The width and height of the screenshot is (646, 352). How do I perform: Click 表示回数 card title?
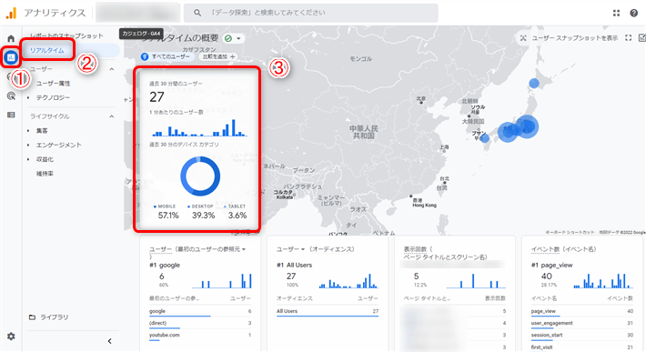(x=445, y=253)
